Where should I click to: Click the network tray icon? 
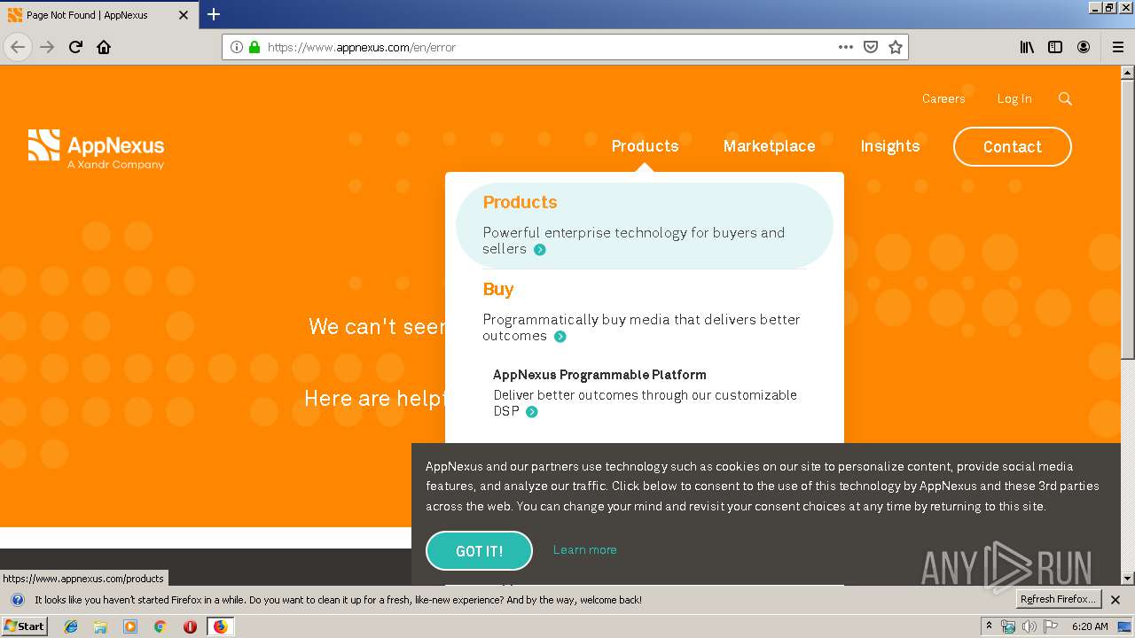coord(1008,626)
